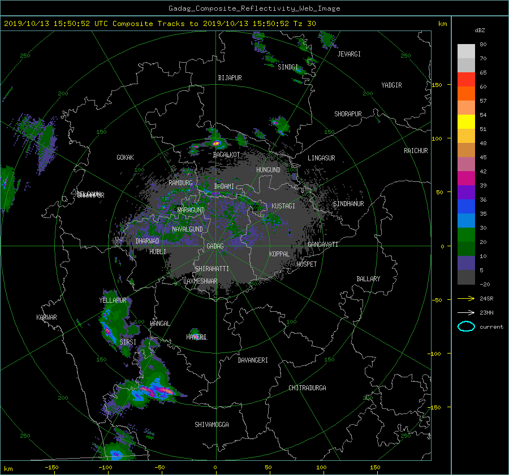
Task: Click the HOSPET city label
Action: coord(307,264)
